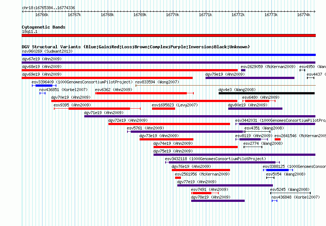
Task: Open the esv9395 (Ahn2009) variant label
Action: coord(72,105)
